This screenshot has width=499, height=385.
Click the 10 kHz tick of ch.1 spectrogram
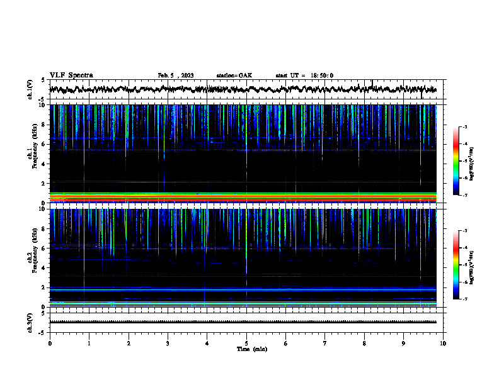coord(45,105)
